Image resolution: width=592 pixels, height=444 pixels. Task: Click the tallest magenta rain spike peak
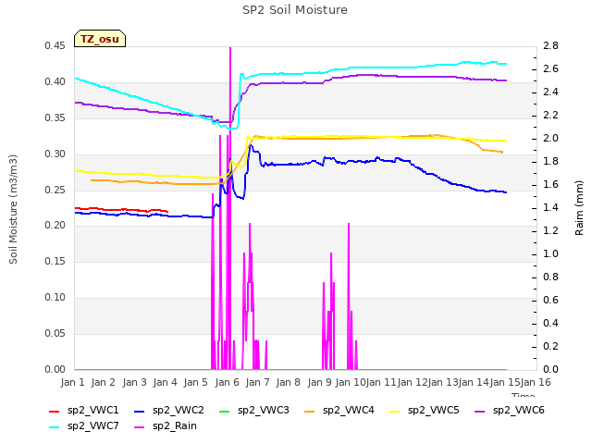click(x=230, y=48)
